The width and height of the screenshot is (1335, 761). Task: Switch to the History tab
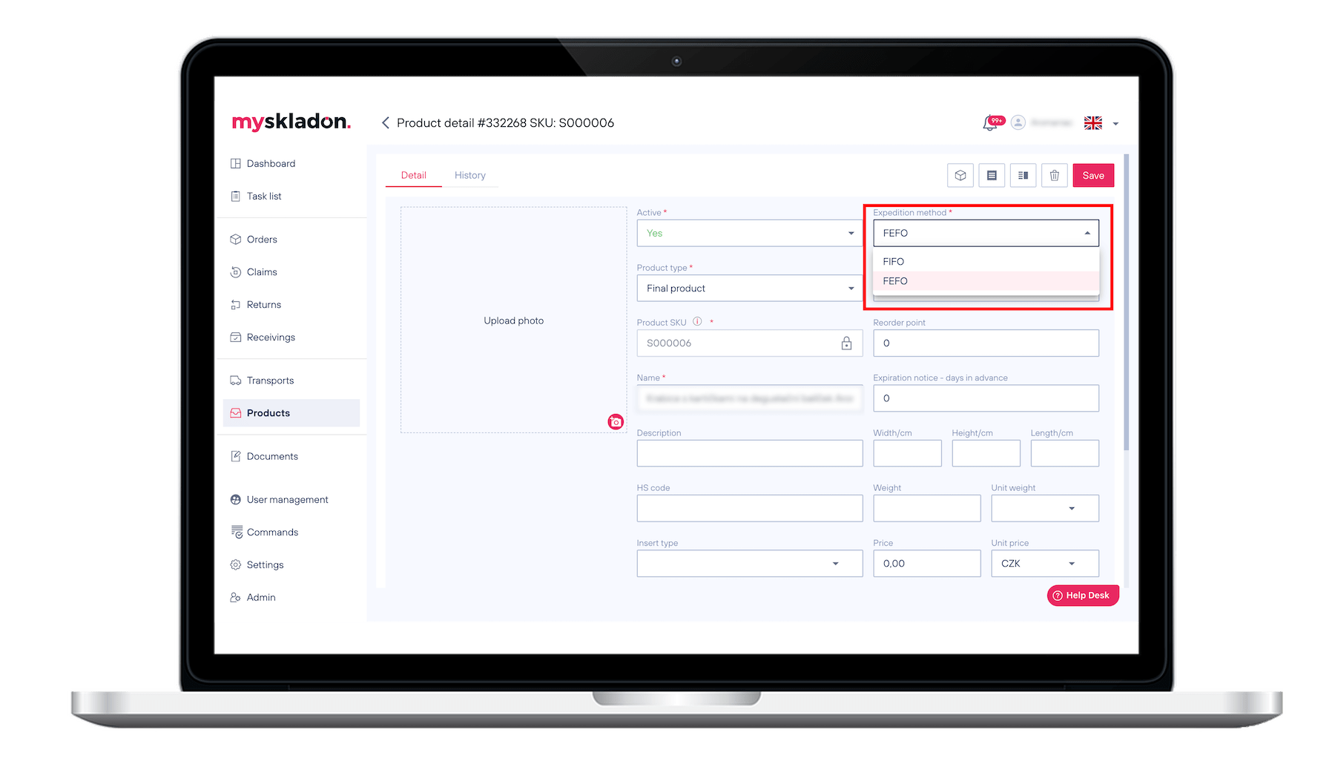(470, 175)
